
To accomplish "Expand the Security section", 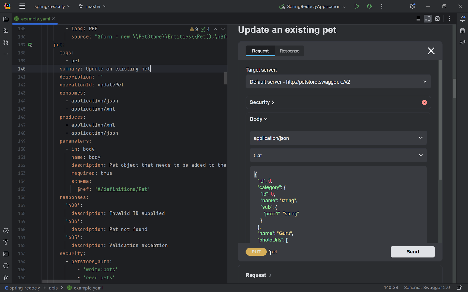I will [x=262, y=102].
